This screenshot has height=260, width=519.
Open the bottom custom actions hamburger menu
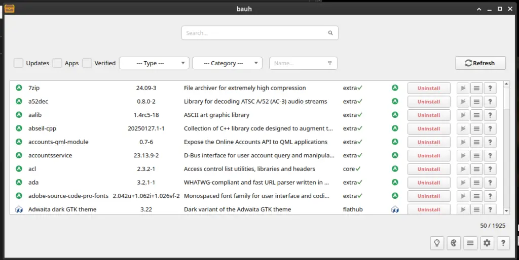tap(470, 243)
